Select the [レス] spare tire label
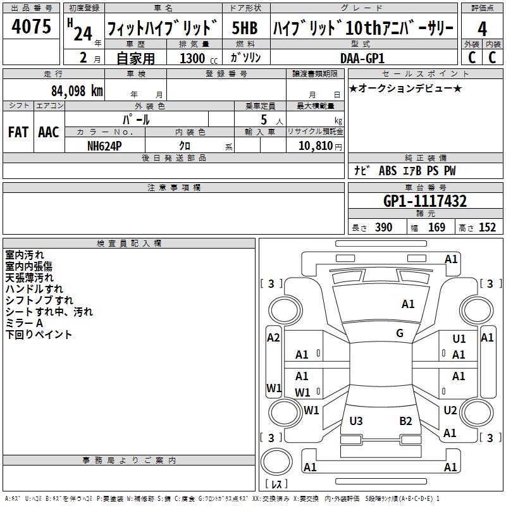The height and width of the screenshot is (506, 506). click(276, 483)
